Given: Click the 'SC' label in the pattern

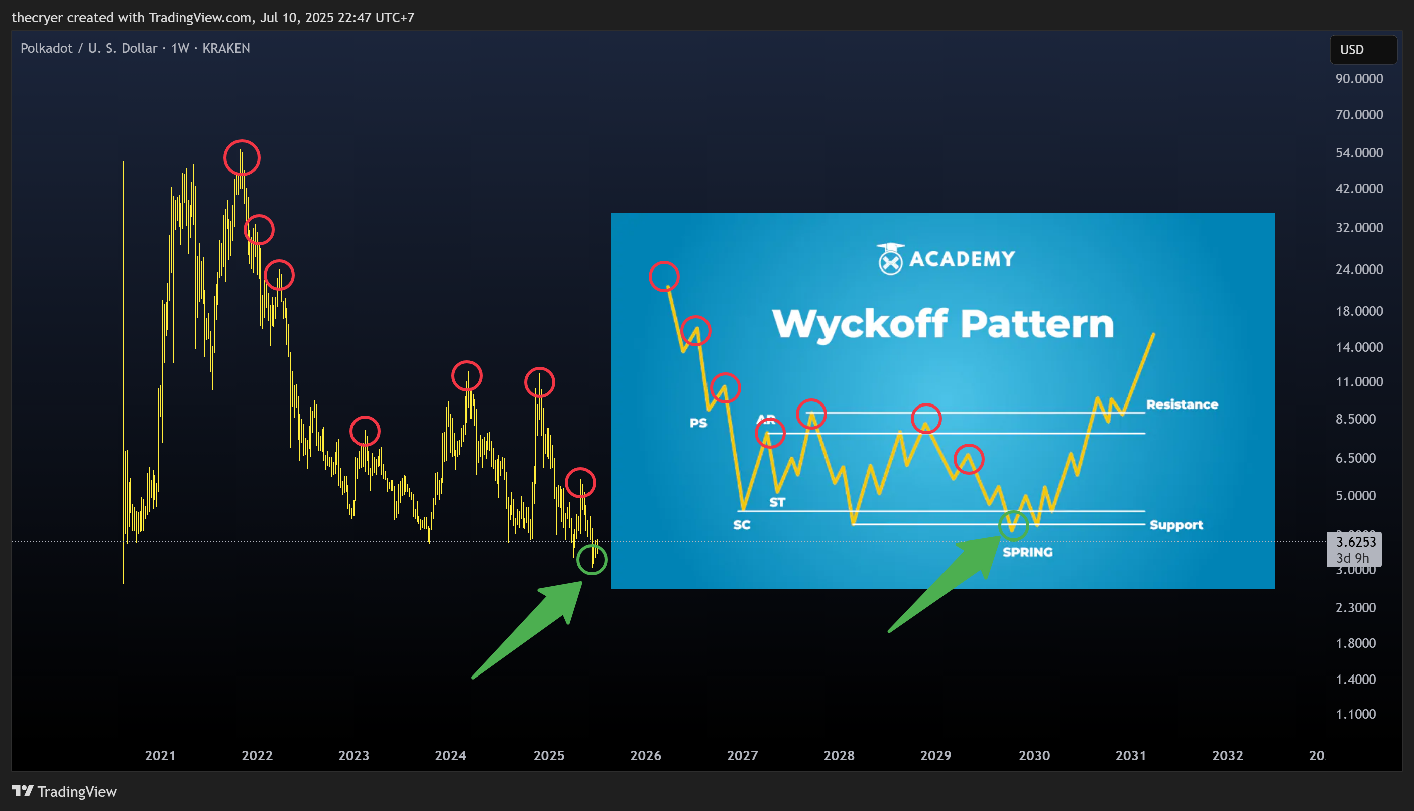Looking at the screenshot, I should click(x=742, y=525).
